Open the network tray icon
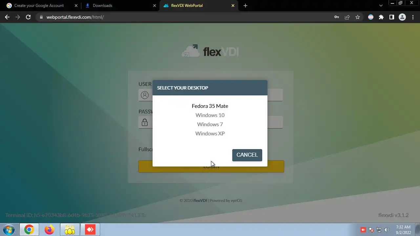The image size is (420, 236). tap(379, 230)
